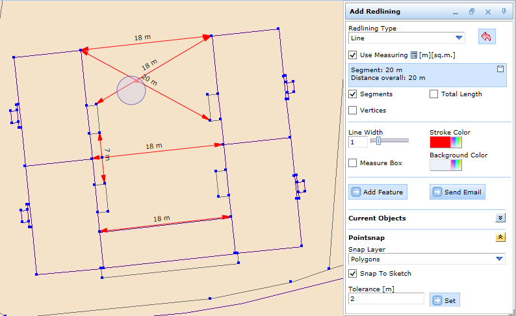Click rainbow picker next to Stroke Color
Screen dimensions: 516x316
(x=456, y=142)
